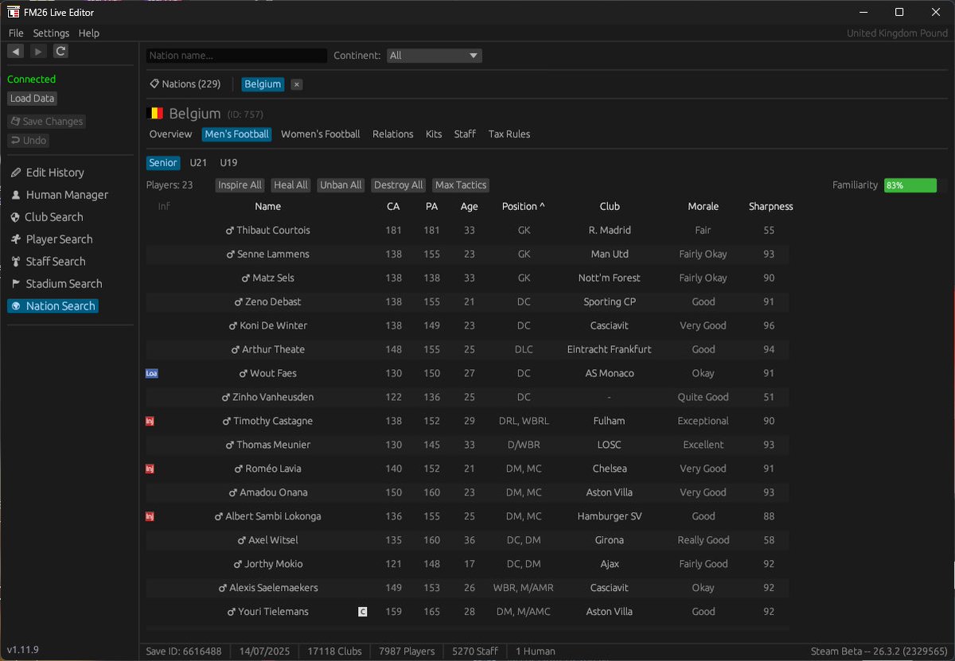Viewport: 955px width, 661px height.
Task: Open the Settings menu
Action: [51, 33]
